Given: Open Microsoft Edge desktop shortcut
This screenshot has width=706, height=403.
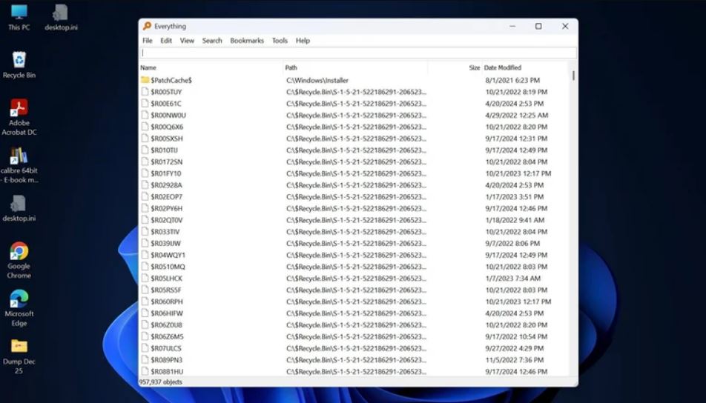Looking at the screenshot, I should (19, 299).
